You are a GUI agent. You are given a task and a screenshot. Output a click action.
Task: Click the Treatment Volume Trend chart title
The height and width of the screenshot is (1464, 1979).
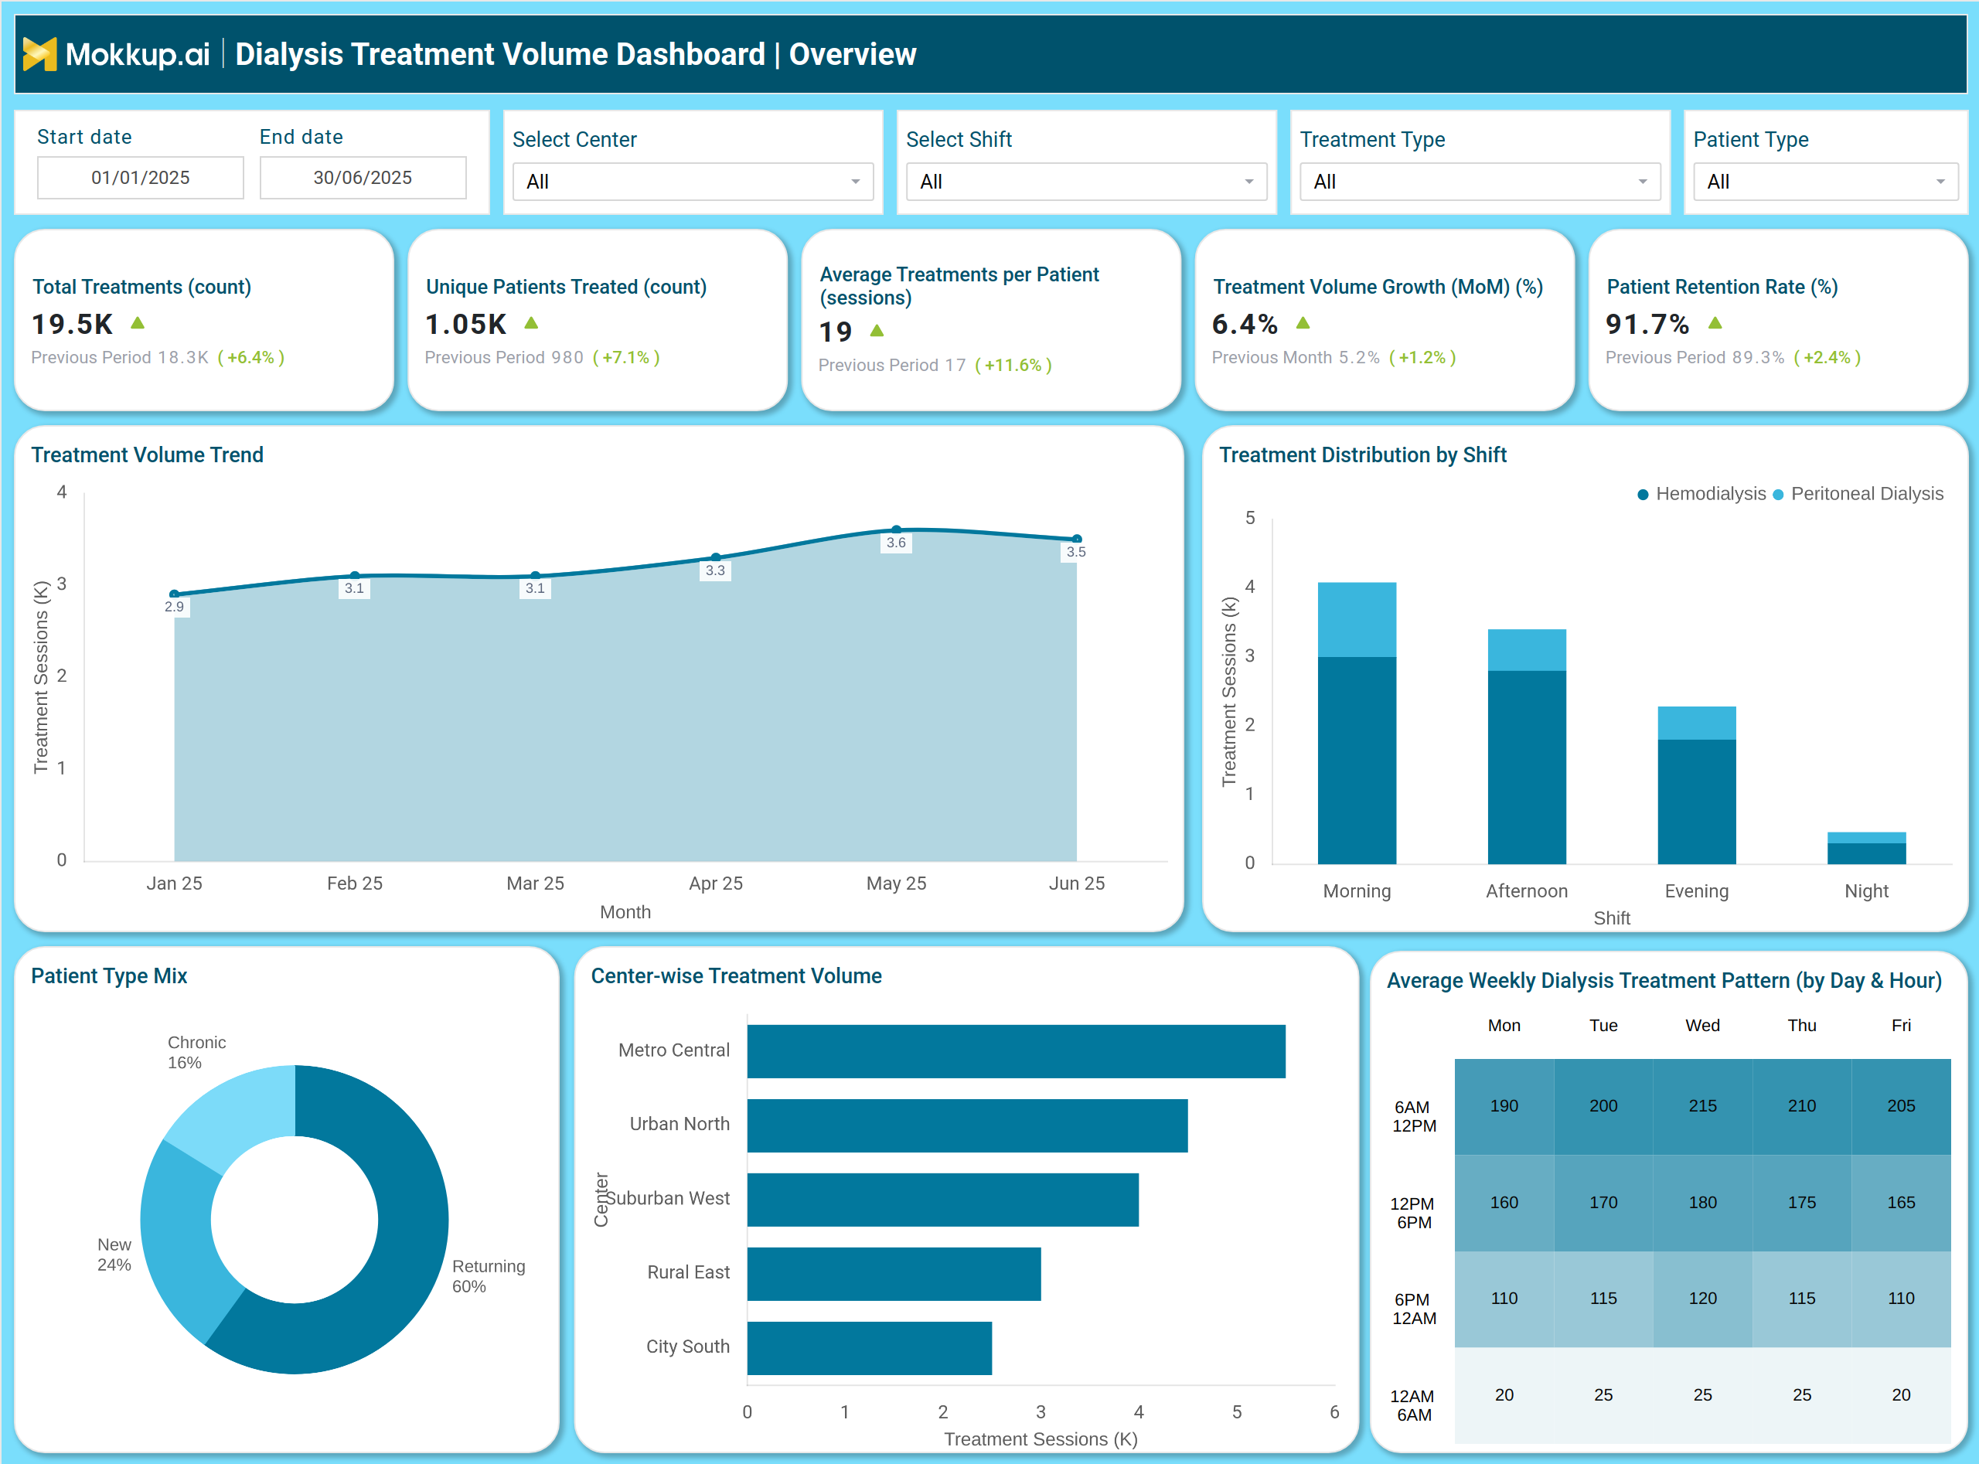tap(147, 455)
